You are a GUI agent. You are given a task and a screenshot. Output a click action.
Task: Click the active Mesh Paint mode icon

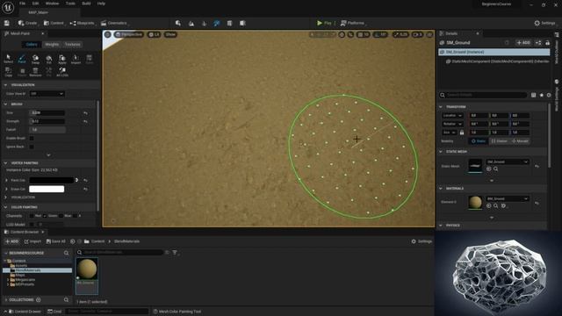pos(217,24)
